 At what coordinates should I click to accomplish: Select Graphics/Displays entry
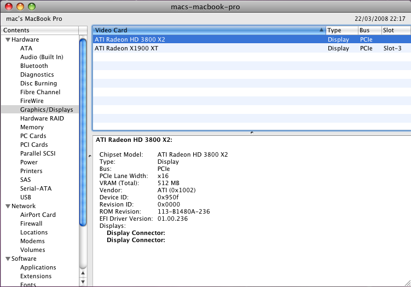(40, 110)
